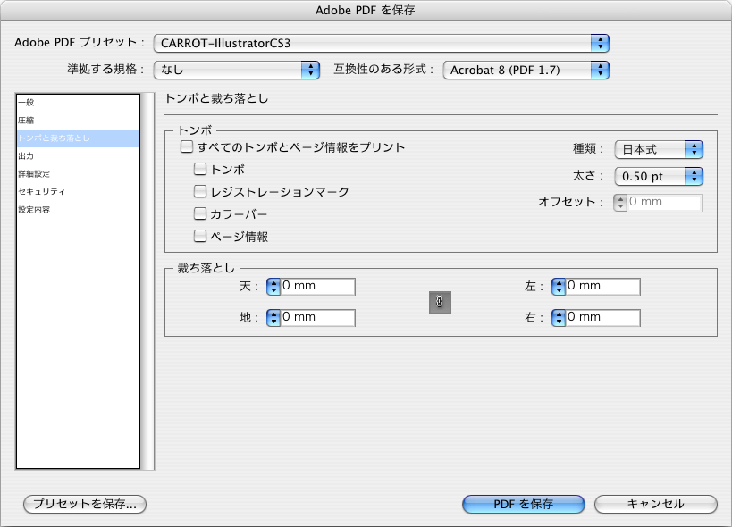Viewport: 732px width, 527px height.
Task: Open the 種類 dropdown showing 日本式
Action: pos(659,149)
